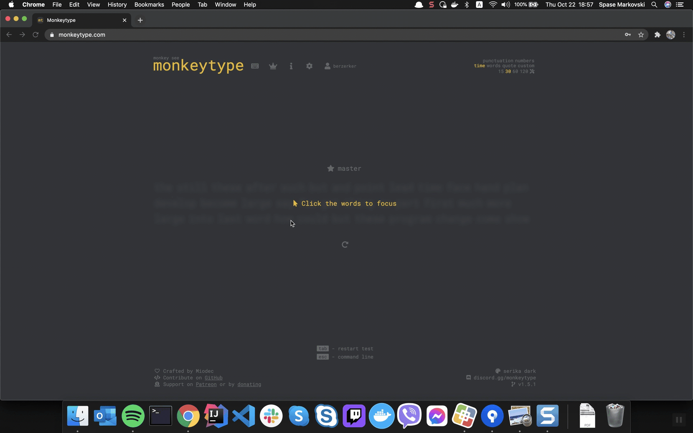The image size is (693, 433).
Task: Click the master star icon
Action: (x=330, y=168)
